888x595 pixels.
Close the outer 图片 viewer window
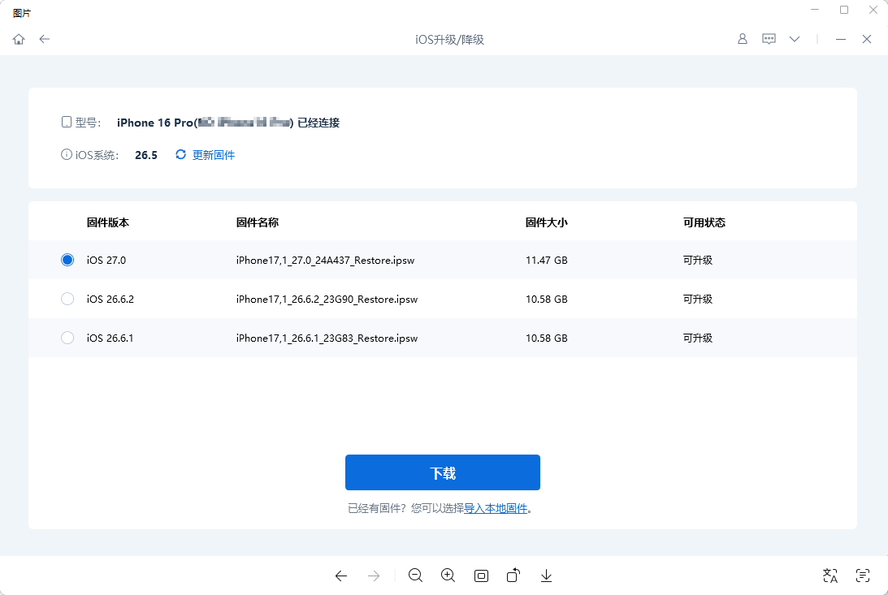pos(873,10)
